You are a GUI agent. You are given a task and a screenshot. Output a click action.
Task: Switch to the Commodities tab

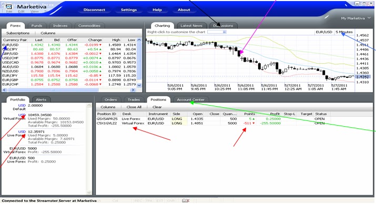[89, 26]
